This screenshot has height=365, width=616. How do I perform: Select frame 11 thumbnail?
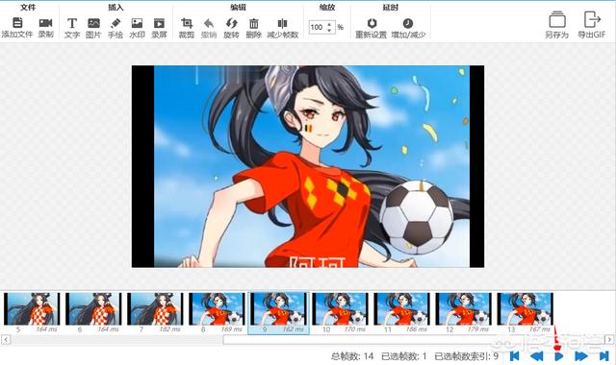[402, 313]
